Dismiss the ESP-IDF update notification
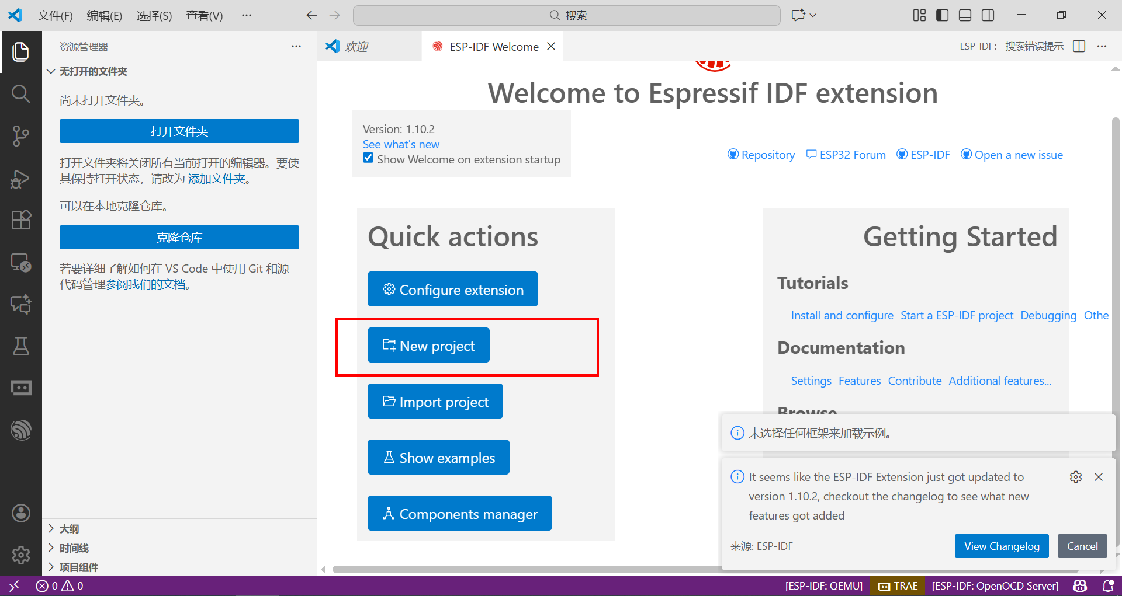This screenshot has width=1122, height=596. click(x=1099, y=477)
